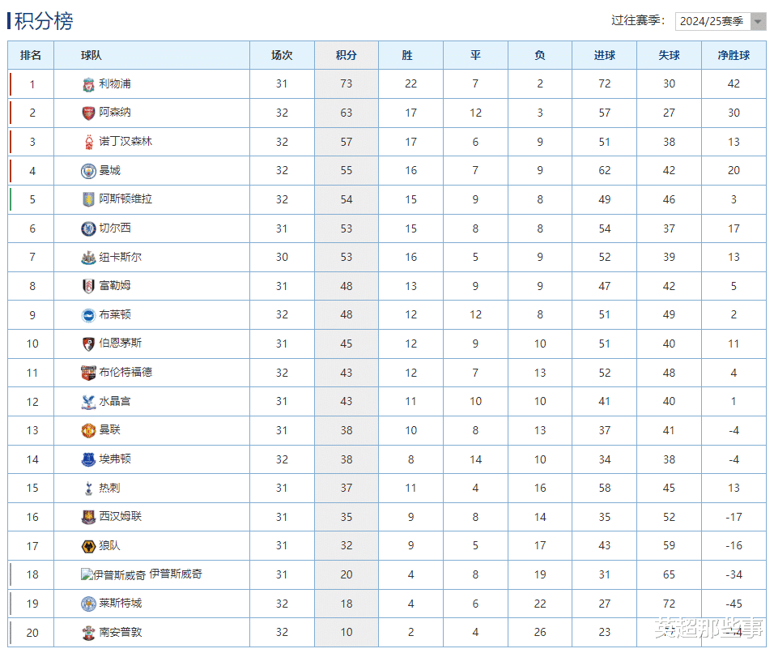Click the Manchester City crest icon

click(88, 171)
